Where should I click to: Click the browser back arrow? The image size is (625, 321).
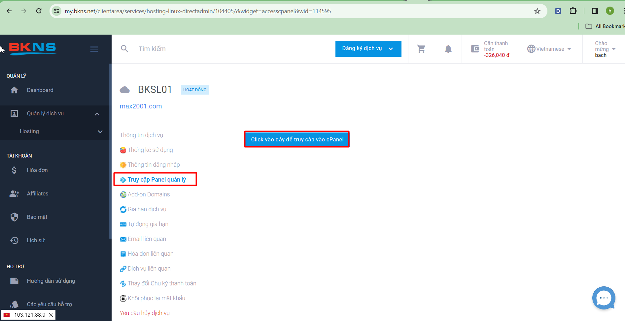pyautogui.click(x=9, y=11)
